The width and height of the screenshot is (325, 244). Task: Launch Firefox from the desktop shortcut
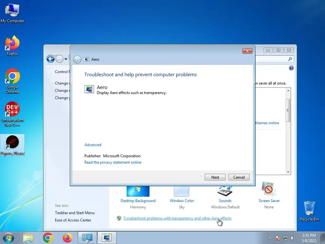click(x=12, y=46)
